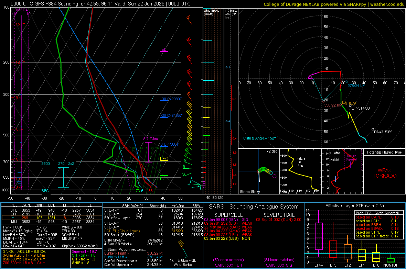This screenshot has width=406, height=269.
Task: Click the 'Theta-E v. Pres' inset label
Action: click(300, 162)
